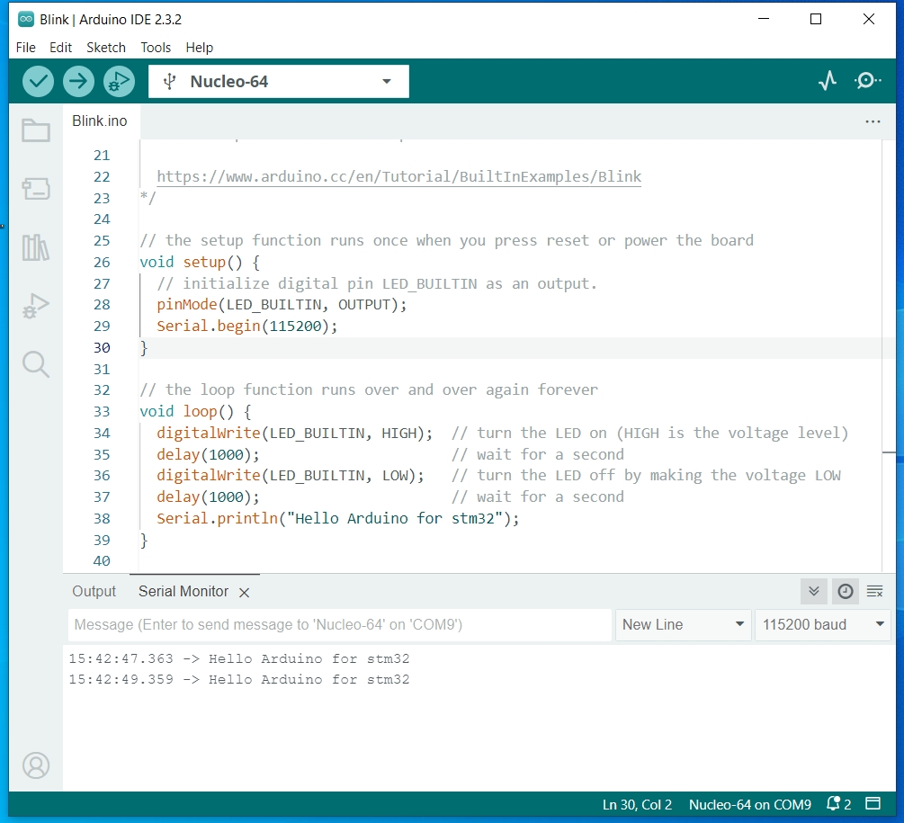The image size is (904, 823).
Task: Start debugging with the debug button
Action: coord(119,81)
